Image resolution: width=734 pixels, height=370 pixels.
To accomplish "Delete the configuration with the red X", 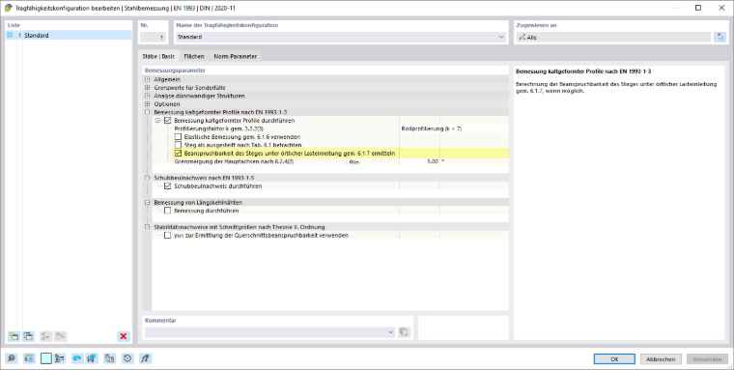I will tap(124, 336).
